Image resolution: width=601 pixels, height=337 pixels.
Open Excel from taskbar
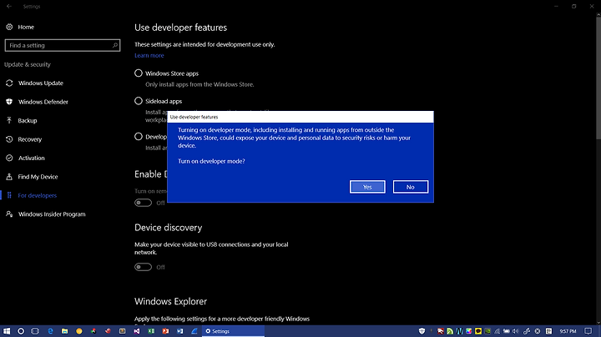(151, 331)
